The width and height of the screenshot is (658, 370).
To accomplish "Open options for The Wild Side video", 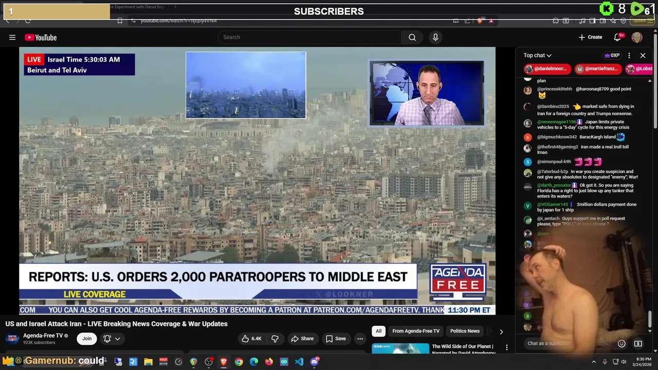I will 506,348.
